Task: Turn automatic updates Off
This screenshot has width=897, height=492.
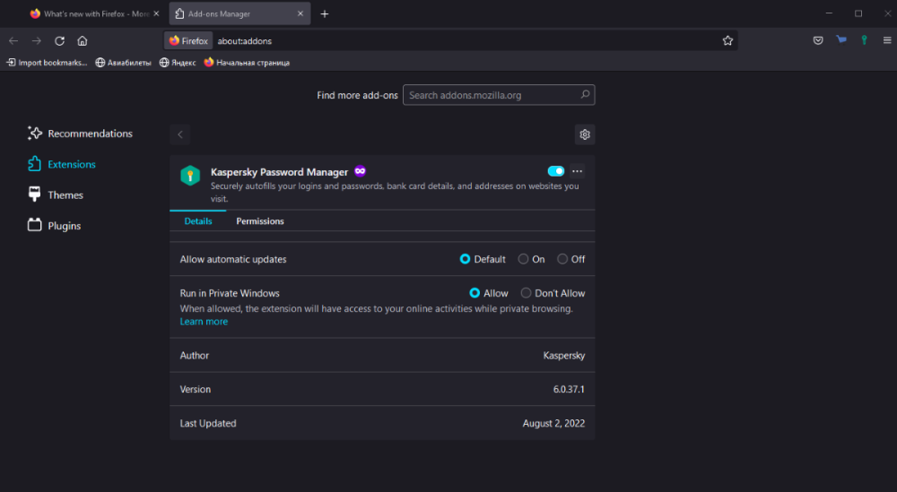Action: [562, 259]
